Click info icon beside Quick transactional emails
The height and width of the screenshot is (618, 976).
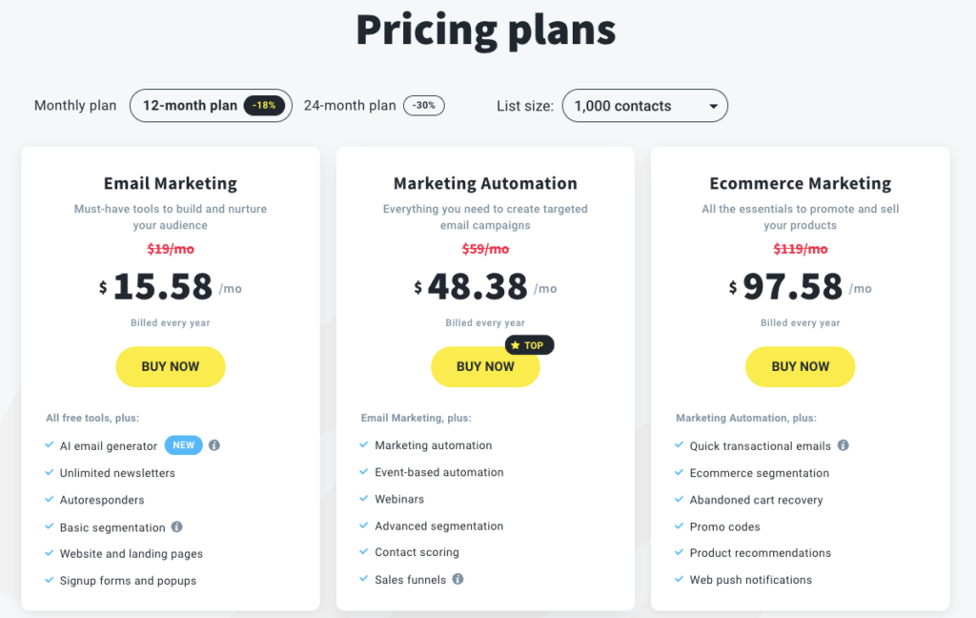(x=843, y=445)
